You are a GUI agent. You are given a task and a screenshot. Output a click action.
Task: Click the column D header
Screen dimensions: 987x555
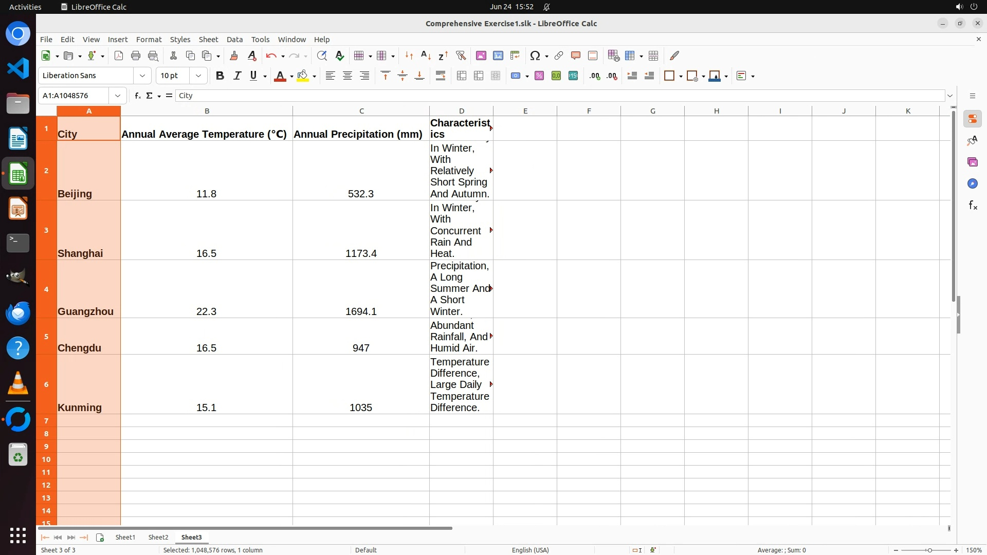tap(461, 111)
